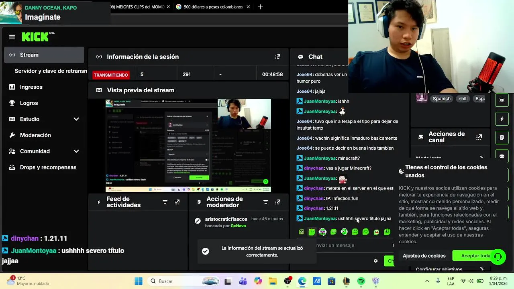Click the lightning bolt sidebar icon
The height and width of the screenshot is (289, 514).
502,119
